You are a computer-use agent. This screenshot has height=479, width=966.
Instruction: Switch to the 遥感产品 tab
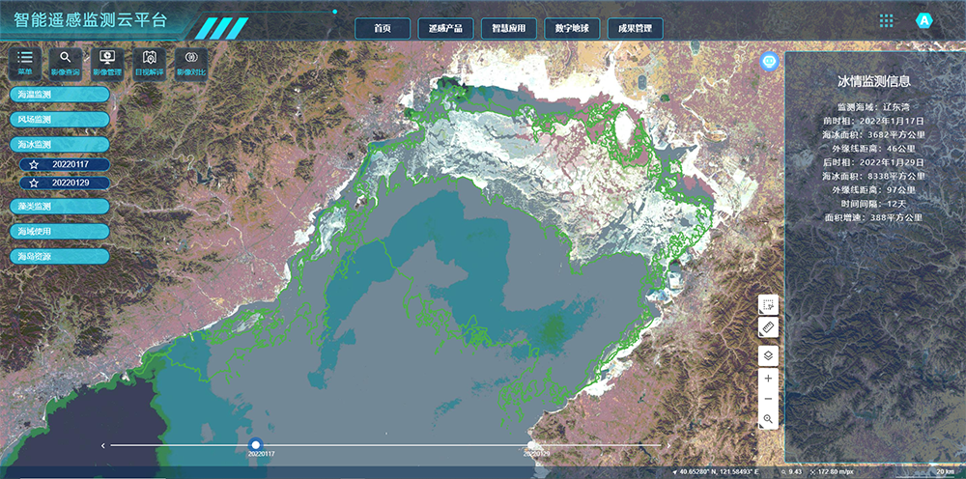[x=445, y=29]
